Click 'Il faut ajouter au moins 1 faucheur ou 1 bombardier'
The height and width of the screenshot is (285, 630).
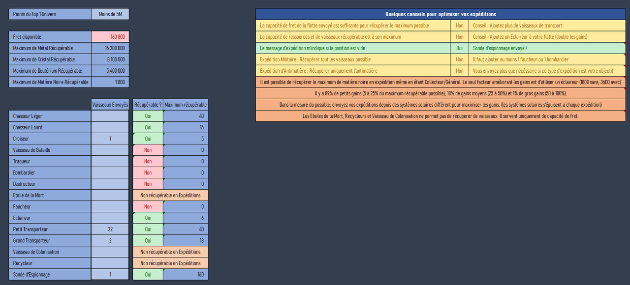pos(547,59)
